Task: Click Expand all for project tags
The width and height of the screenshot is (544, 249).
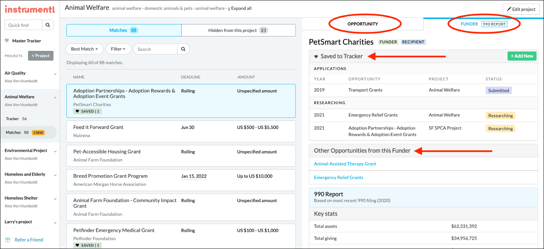Action: click(241, 8)
